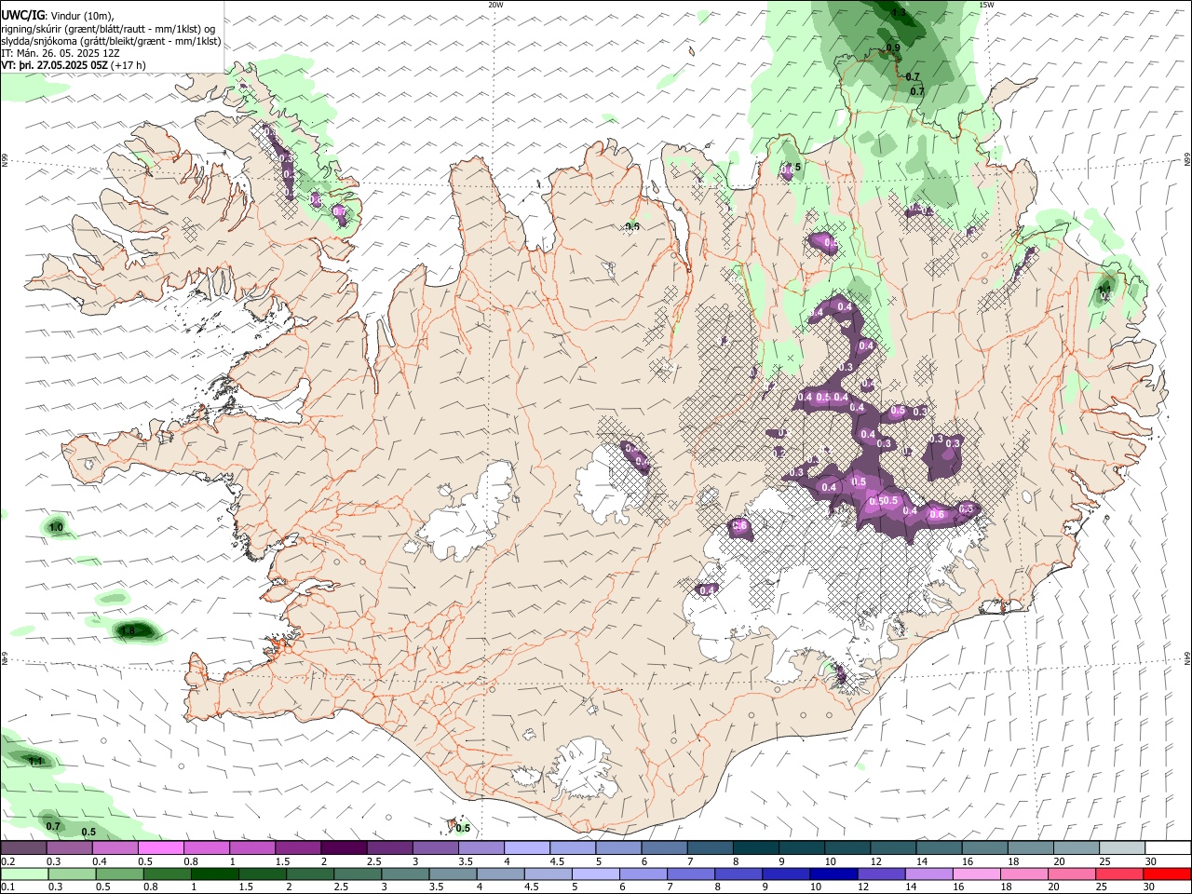
Task: Click the snow legend swatch labeled 0.2
Action: 23,847
